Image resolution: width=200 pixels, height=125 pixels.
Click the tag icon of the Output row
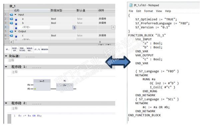11,31
